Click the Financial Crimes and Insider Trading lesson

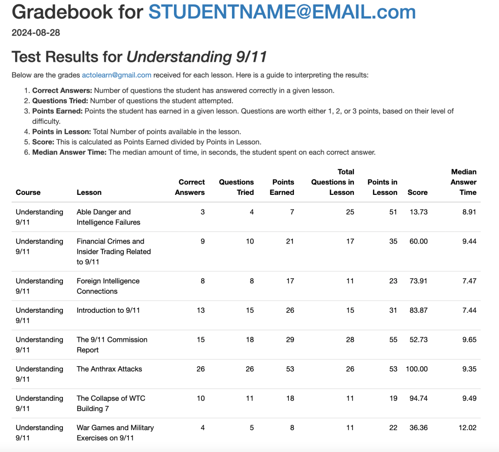tap(114, 251)
